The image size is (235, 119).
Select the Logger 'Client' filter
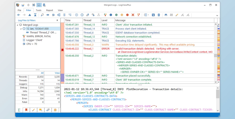[x=34, y=40]
